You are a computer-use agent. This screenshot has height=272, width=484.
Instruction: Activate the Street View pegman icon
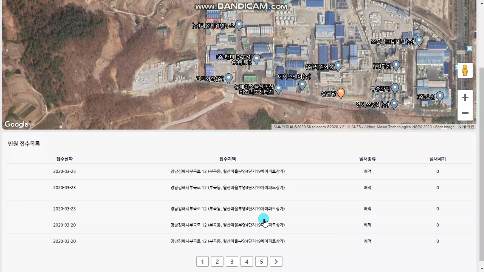coord(465,70)
